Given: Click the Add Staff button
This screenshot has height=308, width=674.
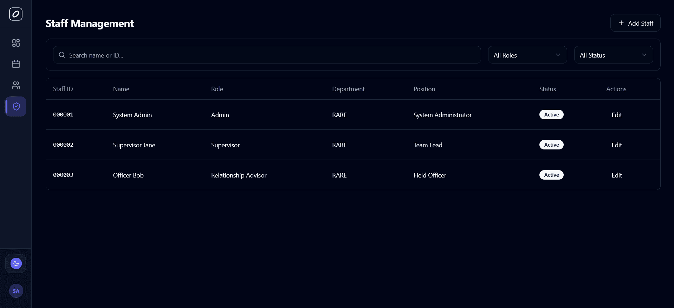Looking at the screenshot, I should (x=635, y=23).
